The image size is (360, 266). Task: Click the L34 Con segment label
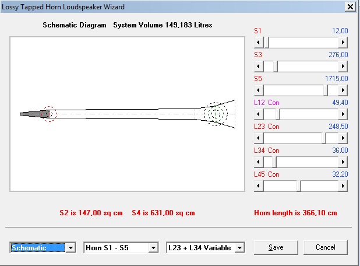tap(267, 150)
